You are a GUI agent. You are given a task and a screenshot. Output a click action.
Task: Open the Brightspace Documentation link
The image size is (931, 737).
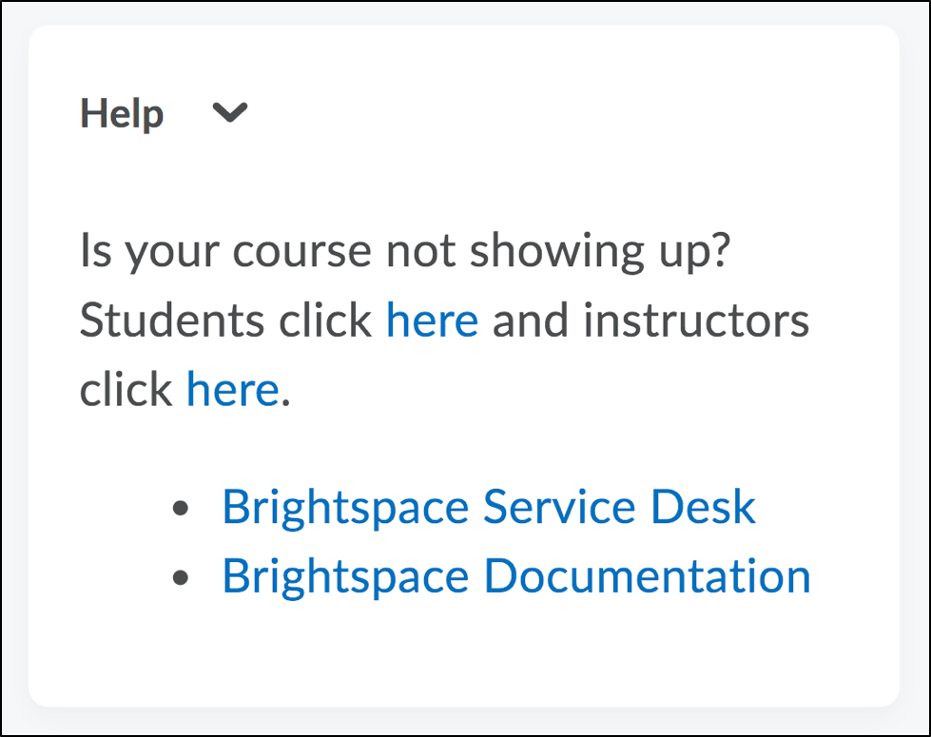click(515, 575)
